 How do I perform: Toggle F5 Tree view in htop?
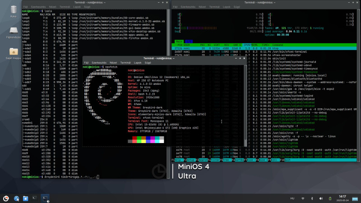pos(226,160)
